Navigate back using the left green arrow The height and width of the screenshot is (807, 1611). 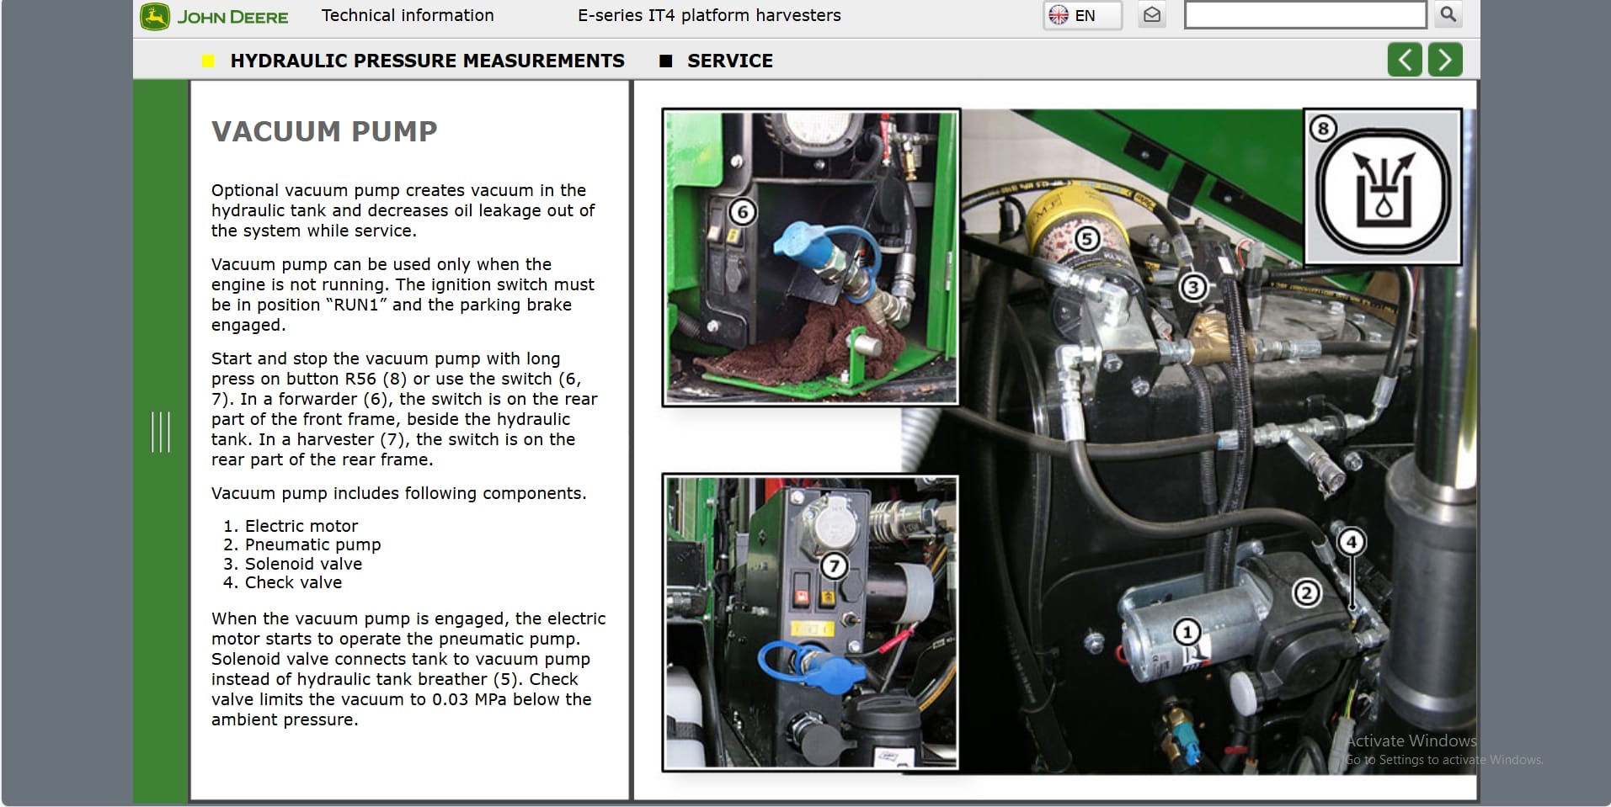tap(1403, 59)
